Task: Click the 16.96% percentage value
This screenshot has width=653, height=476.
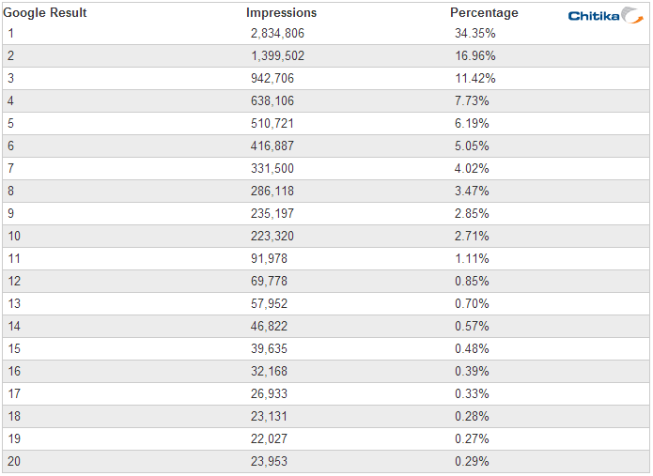Action: click(x=475, y=56)
